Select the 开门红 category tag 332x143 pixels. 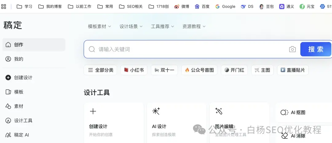coord(234,70)
